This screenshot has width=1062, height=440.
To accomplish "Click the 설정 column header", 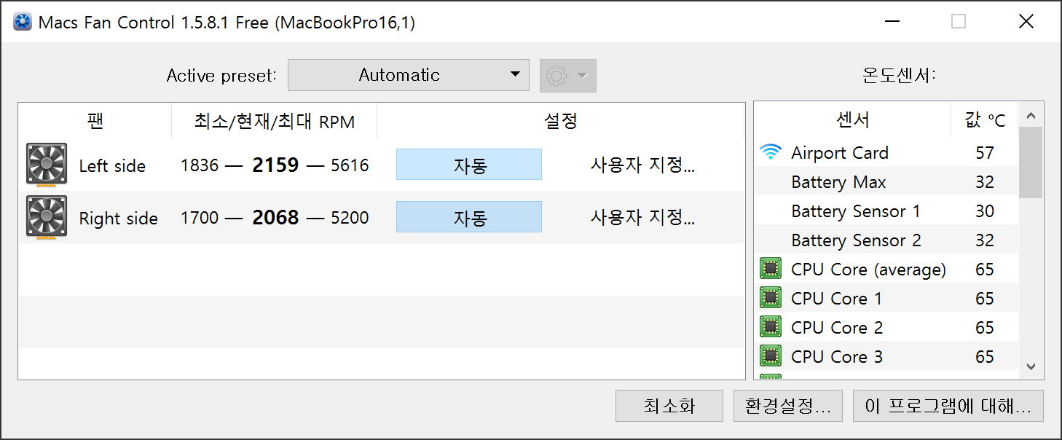I will click(x=561, y=121).
